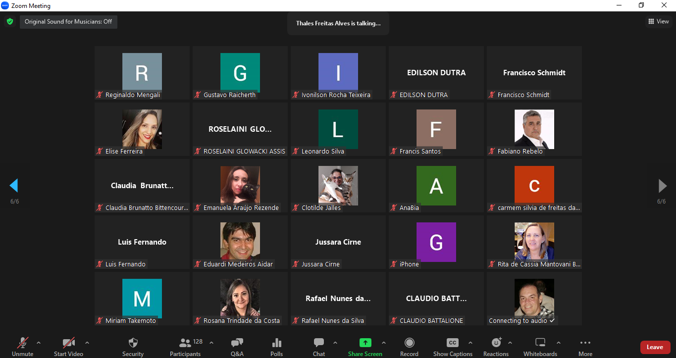Open the Reactions smiley icon
The height and width of the screenshot is (358, 676).
tap(496, 343)
